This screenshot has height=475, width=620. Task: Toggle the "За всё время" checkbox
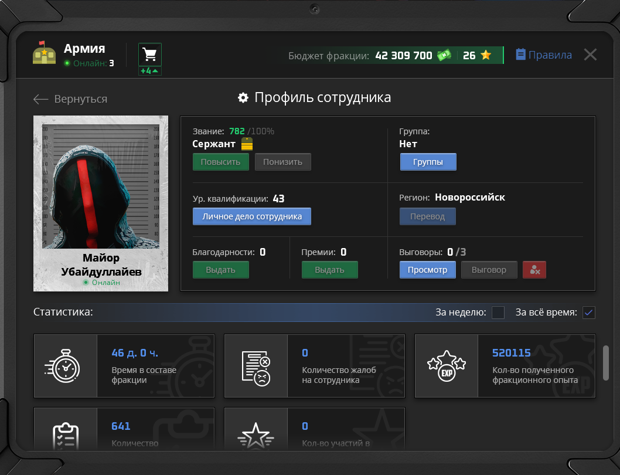click(x=589, y=313)
